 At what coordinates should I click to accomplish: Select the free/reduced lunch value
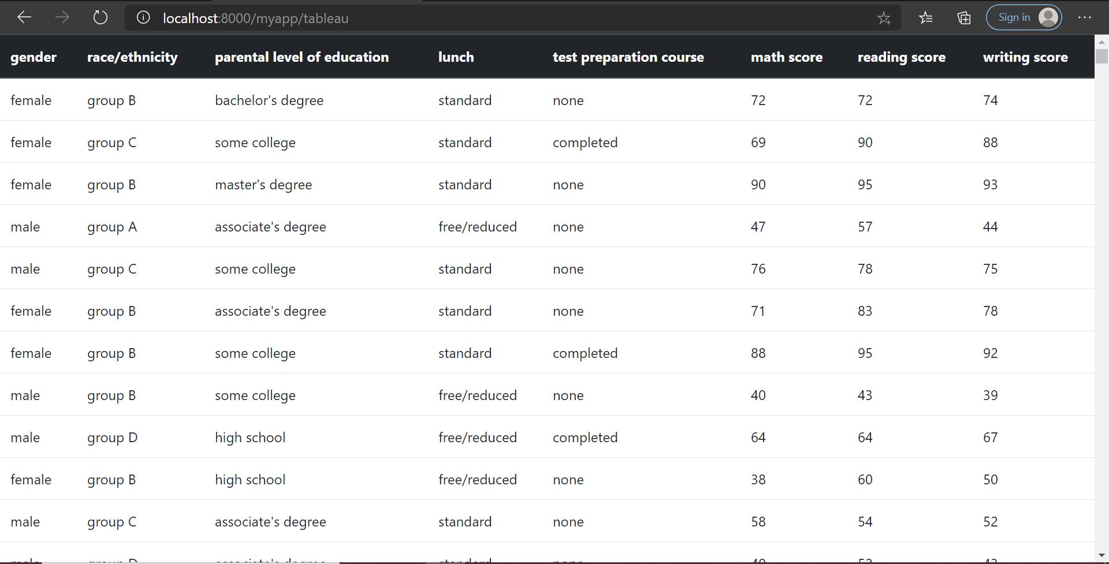pos(478,226)
